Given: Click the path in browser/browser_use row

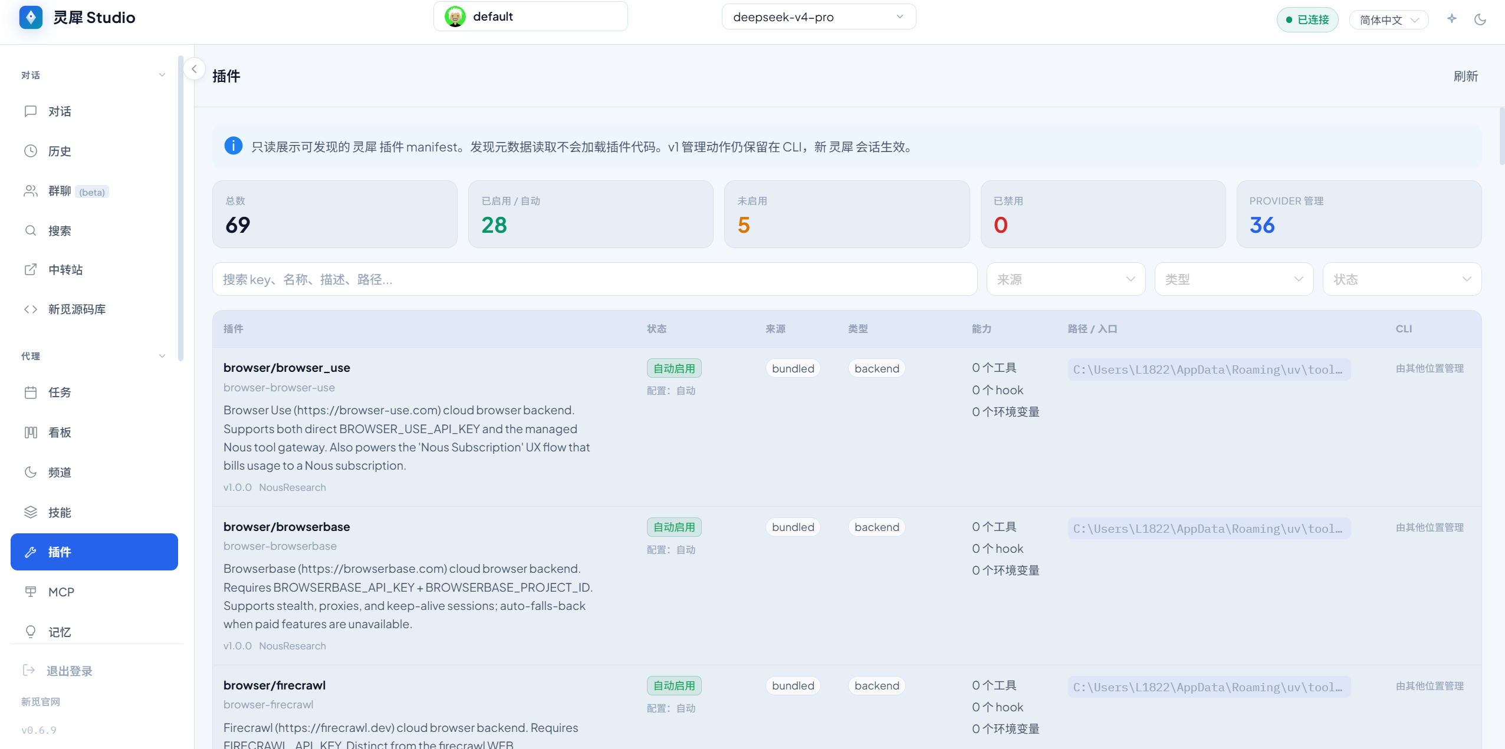Looking at the screenshot, I should coord(1209,369).
